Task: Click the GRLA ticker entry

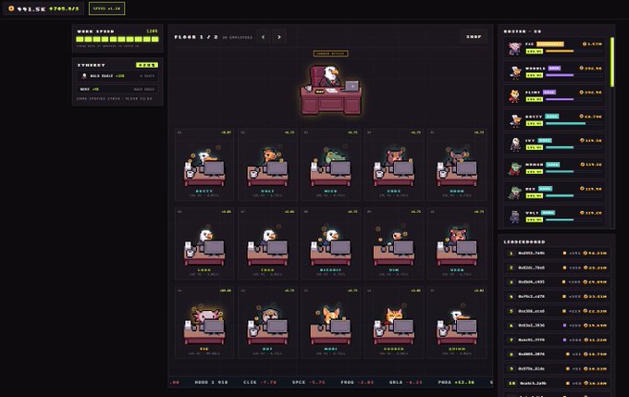Action: pyautogui.click(x=405, y=382)
